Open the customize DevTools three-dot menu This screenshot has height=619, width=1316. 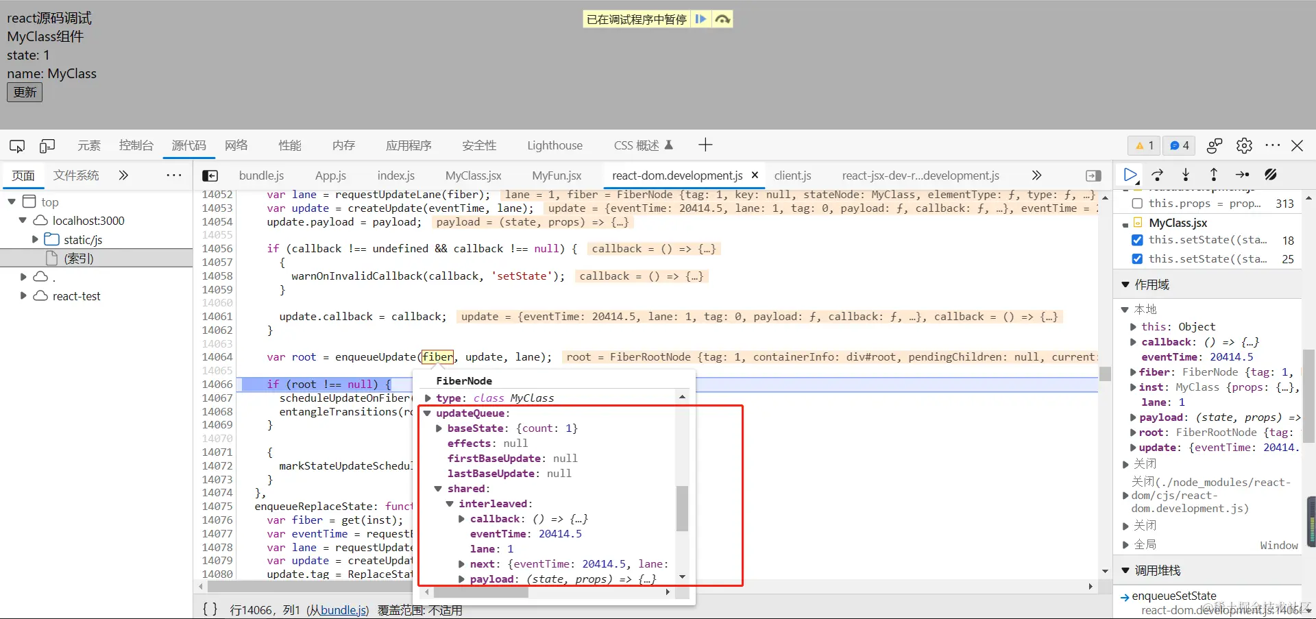pyautogui.click(x=1273, y=145)
